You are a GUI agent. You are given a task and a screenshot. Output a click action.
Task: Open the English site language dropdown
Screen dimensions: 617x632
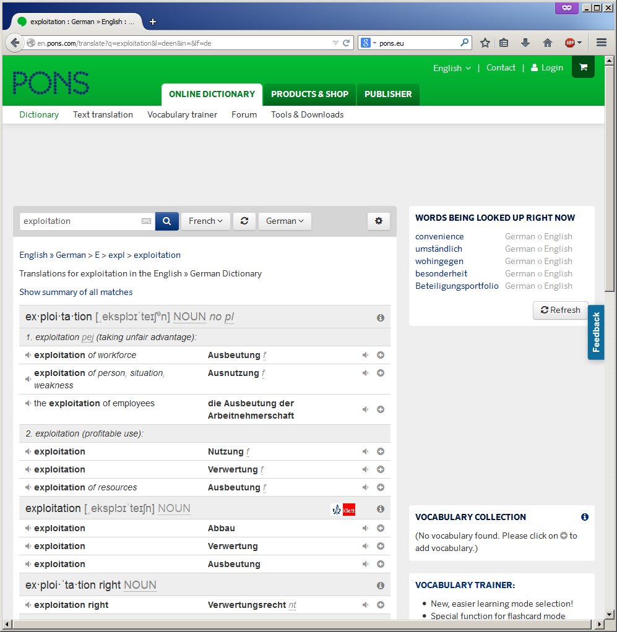point(452,68)
